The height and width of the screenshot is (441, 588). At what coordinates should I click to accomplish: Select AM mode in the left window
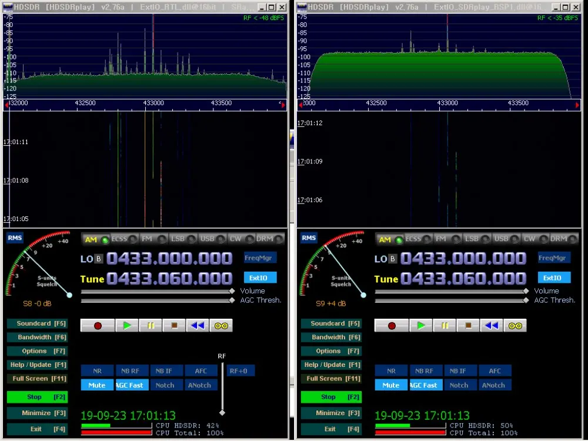pyautogui.click(x=96, y=239)
